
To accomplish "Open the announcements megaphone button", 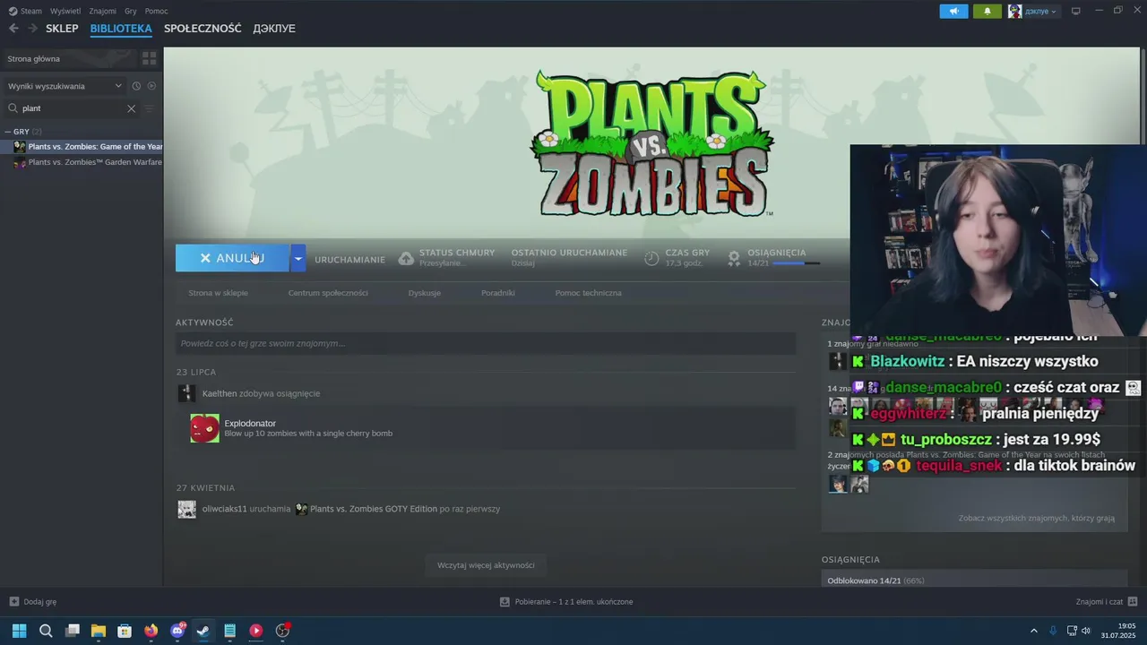I will [953, 12].
